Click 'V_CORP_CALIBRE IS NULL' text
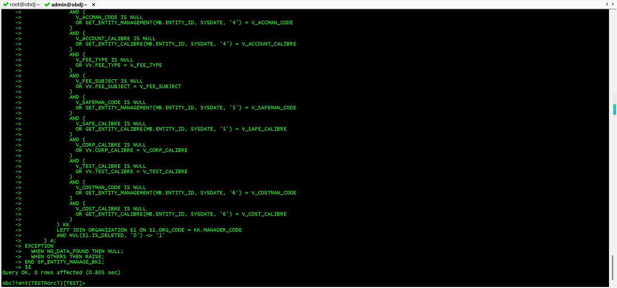The width and height of the screenshot is (617, 288). point(111,145)
